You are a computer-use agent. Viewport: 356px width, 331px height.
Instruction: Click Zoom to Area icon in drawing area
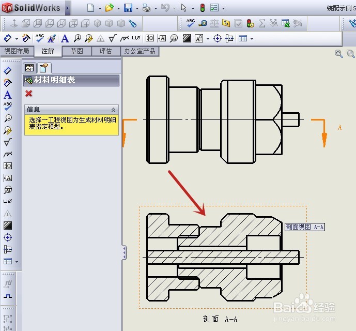tap(350, 54)
